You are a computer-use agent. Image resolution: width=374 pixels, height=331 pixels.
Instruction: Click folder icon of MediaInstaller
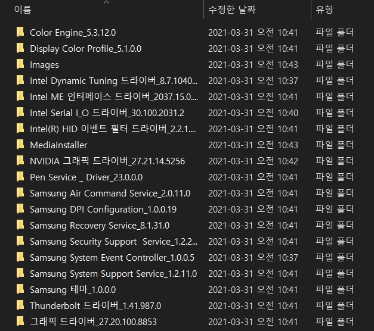pos(20,145)
